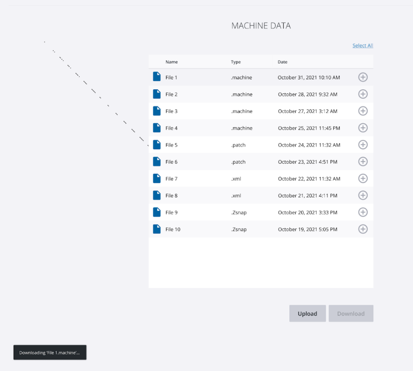Click the file icon next to File 9
Viewport: 413px width, 371px height.
coord(157,212)
